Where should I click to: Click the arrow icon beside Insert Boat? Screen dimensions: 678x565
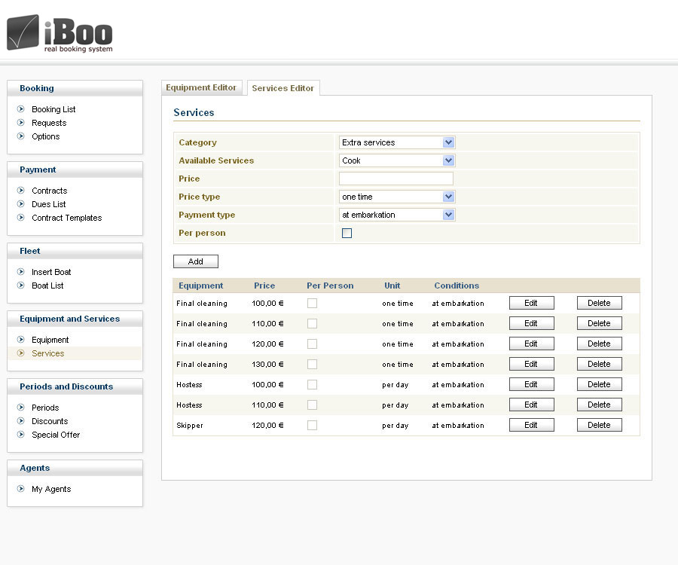(21, 272)
